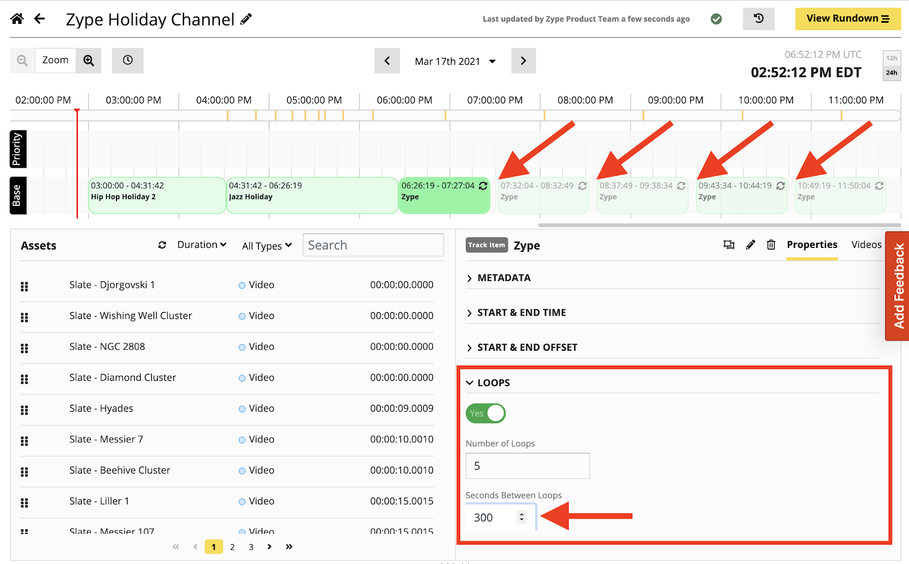
Task: Switch to the Videos tab
Action: click(866, 244)
